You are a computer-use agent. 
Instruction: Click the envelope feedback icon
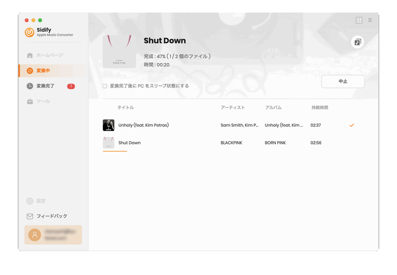tap(30, 216)
